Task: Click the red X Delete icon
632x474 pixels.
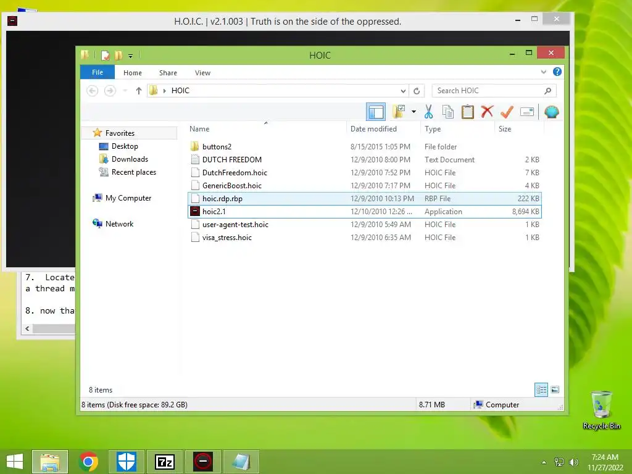Action: [488, 112]
